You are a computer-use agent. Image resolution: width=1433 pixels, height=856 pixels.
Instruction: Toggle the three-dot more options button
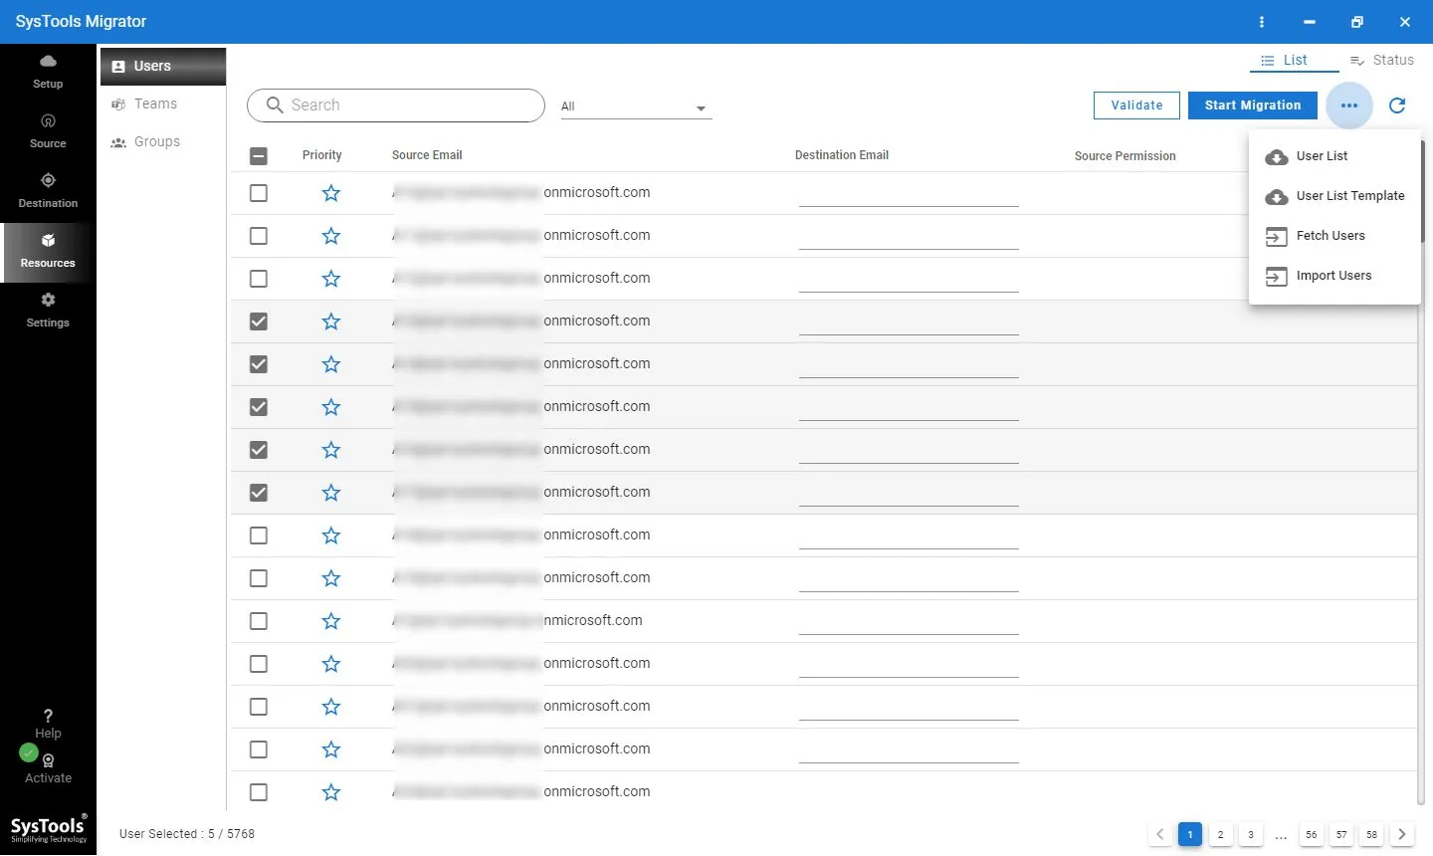click(1349, 105)
